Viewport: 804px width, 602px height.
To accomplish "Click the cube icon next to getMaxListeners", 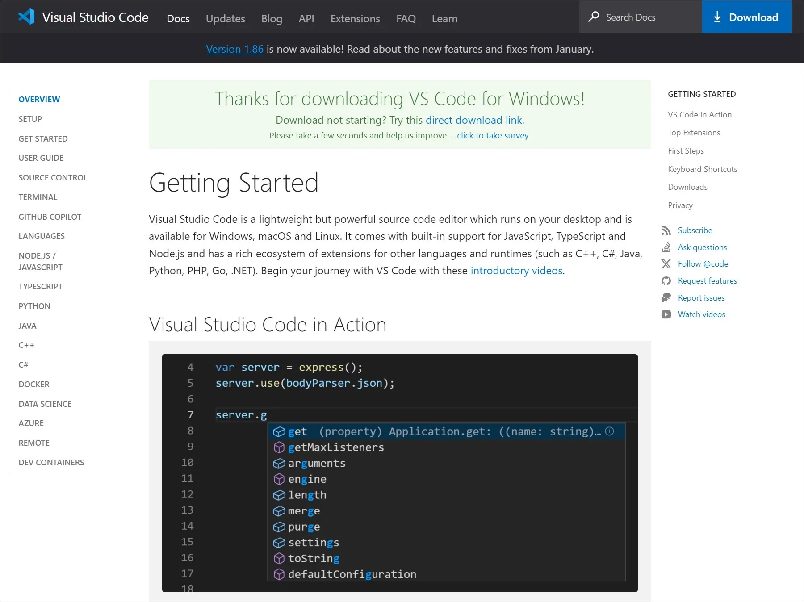I will click(279, 447).
